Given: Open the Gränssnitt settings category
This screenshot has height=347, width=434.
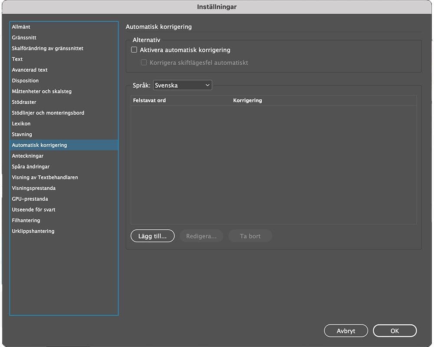Looking at the screenshot, I should (x=64, y=38).
